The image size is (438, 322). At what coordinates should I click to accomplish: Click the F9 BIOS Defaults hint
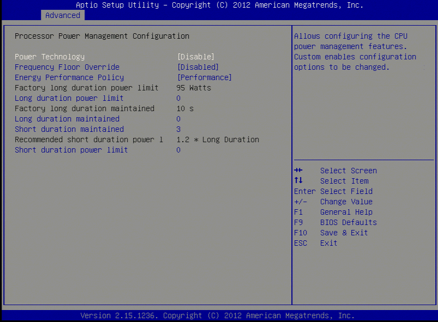click(335, 222)
